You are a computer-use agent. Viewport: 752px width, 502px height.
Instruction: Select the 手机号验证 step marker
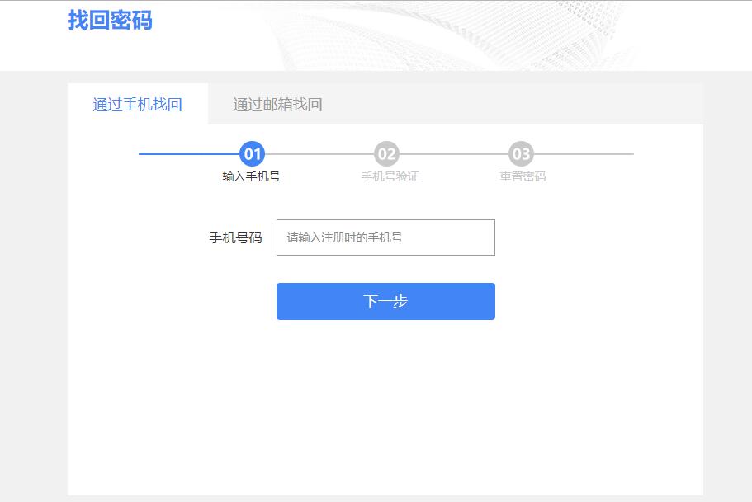[387, 176]
